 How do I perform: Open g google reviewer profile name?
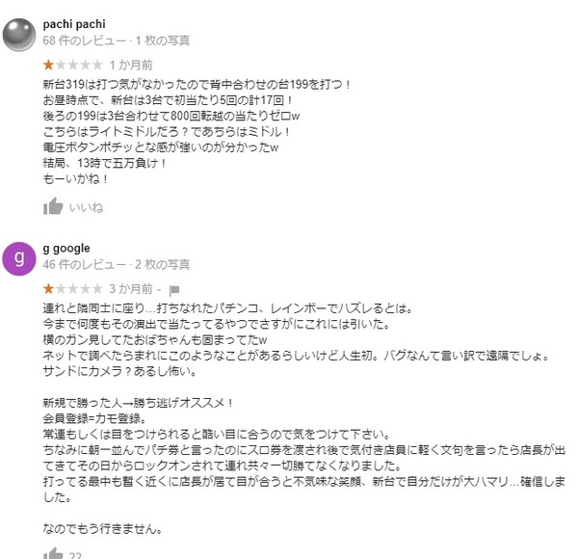pos(66,248)
